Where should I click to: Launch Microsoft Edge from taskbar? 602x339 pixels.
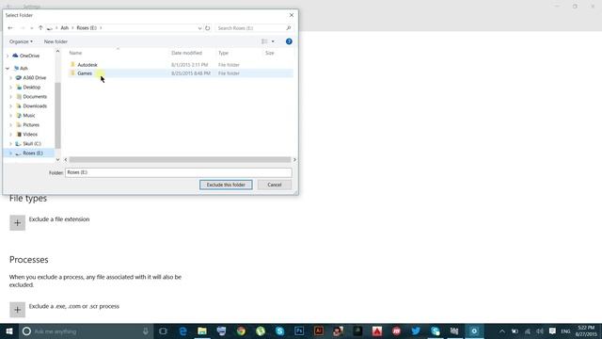coord(182,331)
